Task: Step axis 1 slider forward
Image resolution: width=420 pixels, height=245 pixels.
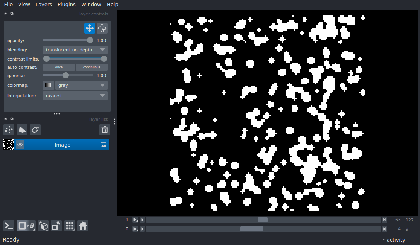Action: 384,220
